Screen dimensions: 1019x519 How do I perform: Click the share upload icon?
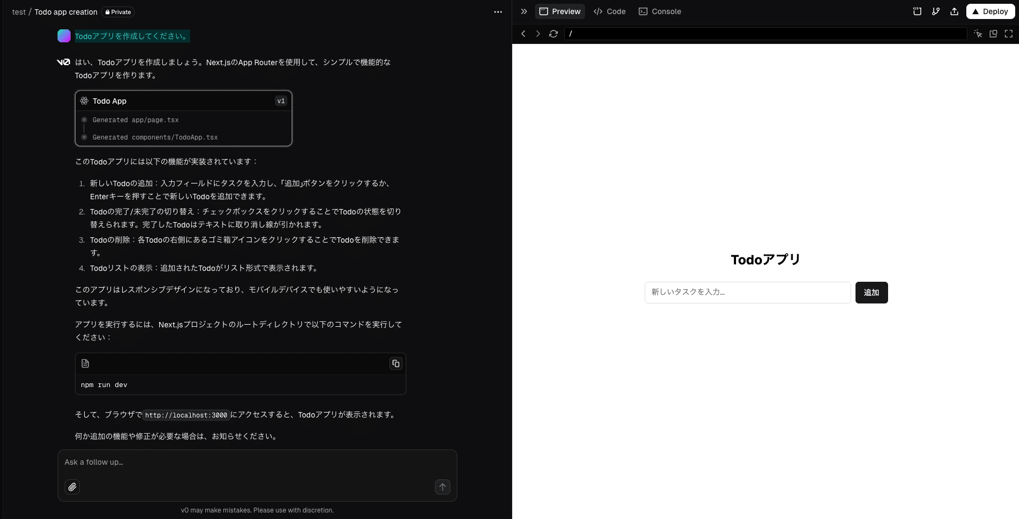pyautogui.click(x=954, y=11)
